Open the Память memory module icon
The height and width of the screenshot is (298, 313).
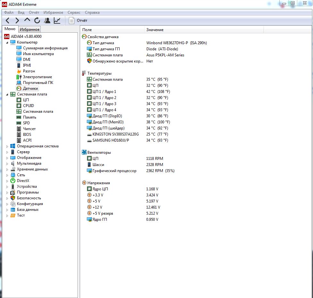(19, 117)
